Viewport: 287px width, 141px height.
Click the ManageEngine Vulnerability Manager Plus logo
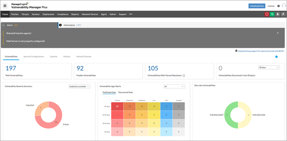pyautogui.click(x=29, y=6)
